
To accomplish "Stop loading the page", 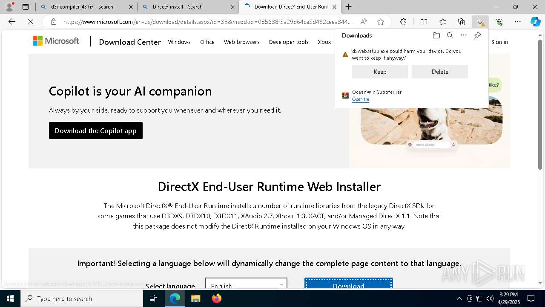I will coord(31,22).
